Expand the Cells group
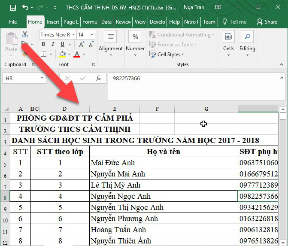 click(x=228, y=44)
